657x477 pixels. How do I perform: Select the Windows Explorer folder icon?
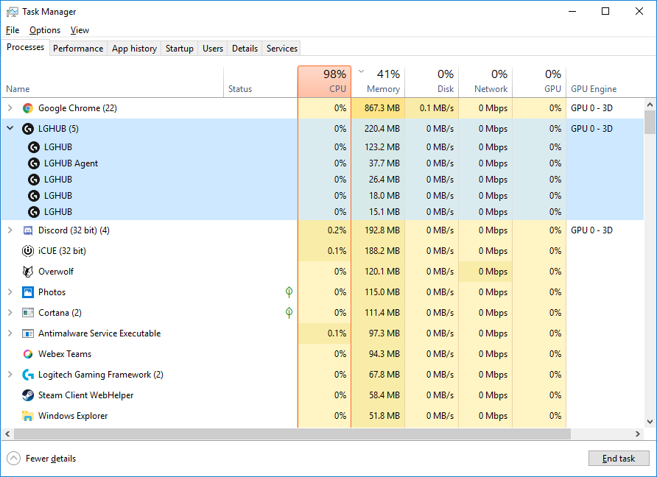28,416
